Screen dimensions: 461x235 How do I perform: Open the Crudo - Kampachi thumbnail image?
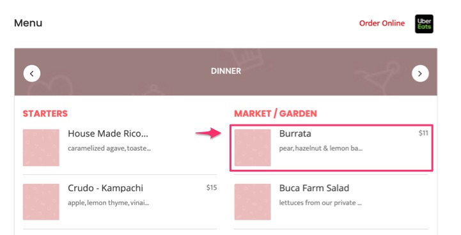click(x=41, y=202)
